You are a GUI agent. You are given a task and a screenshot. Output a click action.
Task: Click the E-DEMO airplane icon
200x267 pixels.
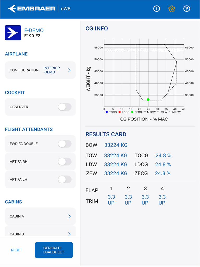[x=12, y=33]
